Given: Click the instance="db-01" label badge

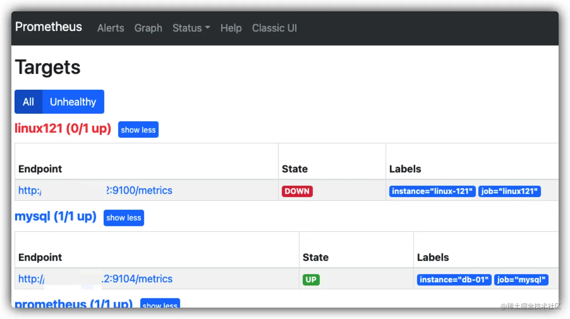Looking at the screenshot, I should (454, 279).
